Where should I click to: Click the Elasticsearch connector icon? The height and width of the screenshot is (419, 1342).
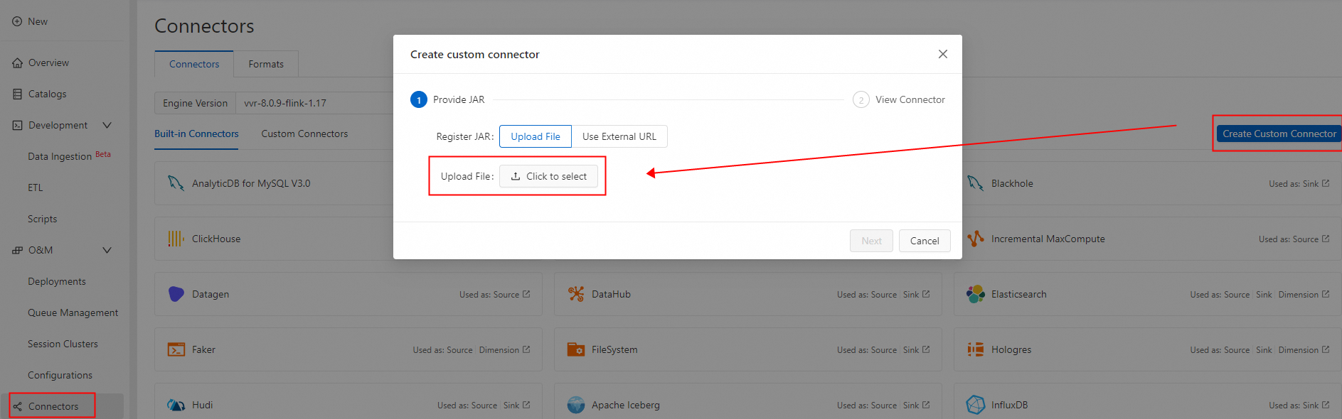pyautogui.click(x=976, y=294)
